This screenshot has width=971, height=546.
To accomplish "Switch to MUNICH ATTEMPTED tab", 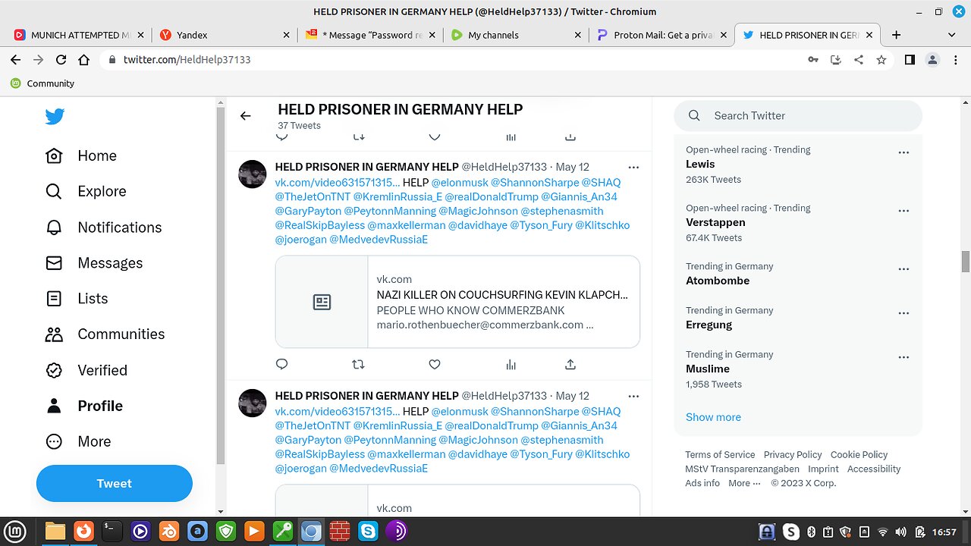I will click(x=78, y=35).
